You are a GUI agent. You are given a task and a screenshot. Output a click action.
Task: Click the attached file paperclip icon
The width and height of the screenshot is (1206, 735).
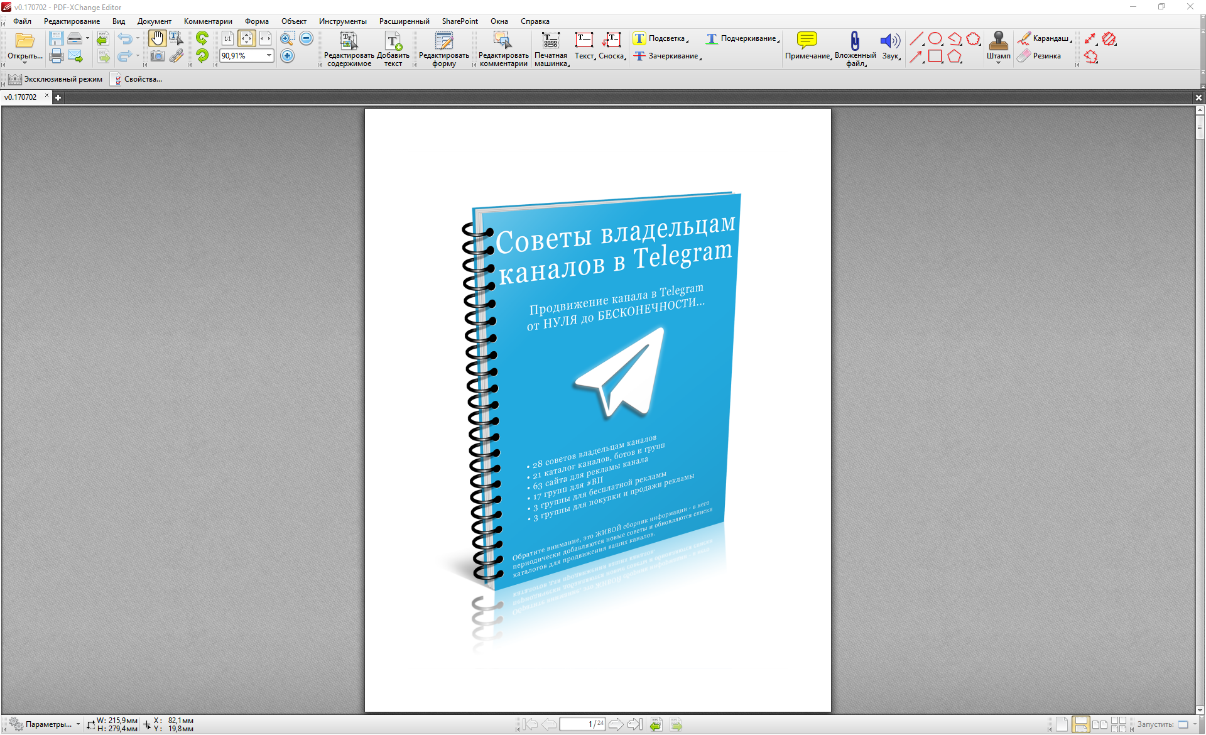point(855,41)
